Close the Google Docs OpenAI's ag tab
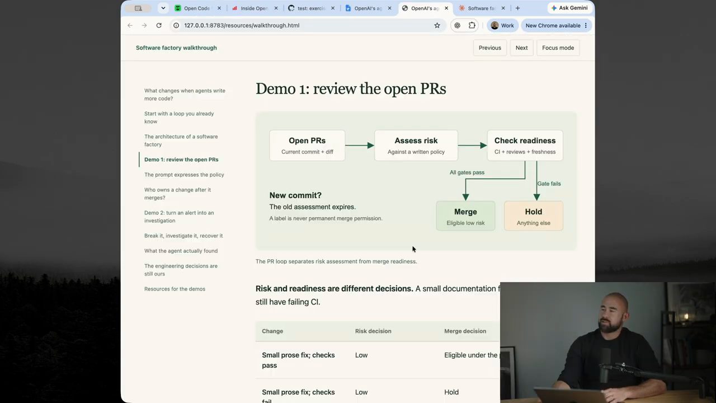Image resolution: width=716 pixels, height=403 pixels. pyautogui.click(x=389, y=8)
